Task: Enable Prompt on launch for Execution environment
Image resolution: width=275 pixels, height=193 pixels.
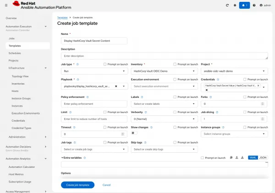Action: pyautogui.click(x=175, y=80)
